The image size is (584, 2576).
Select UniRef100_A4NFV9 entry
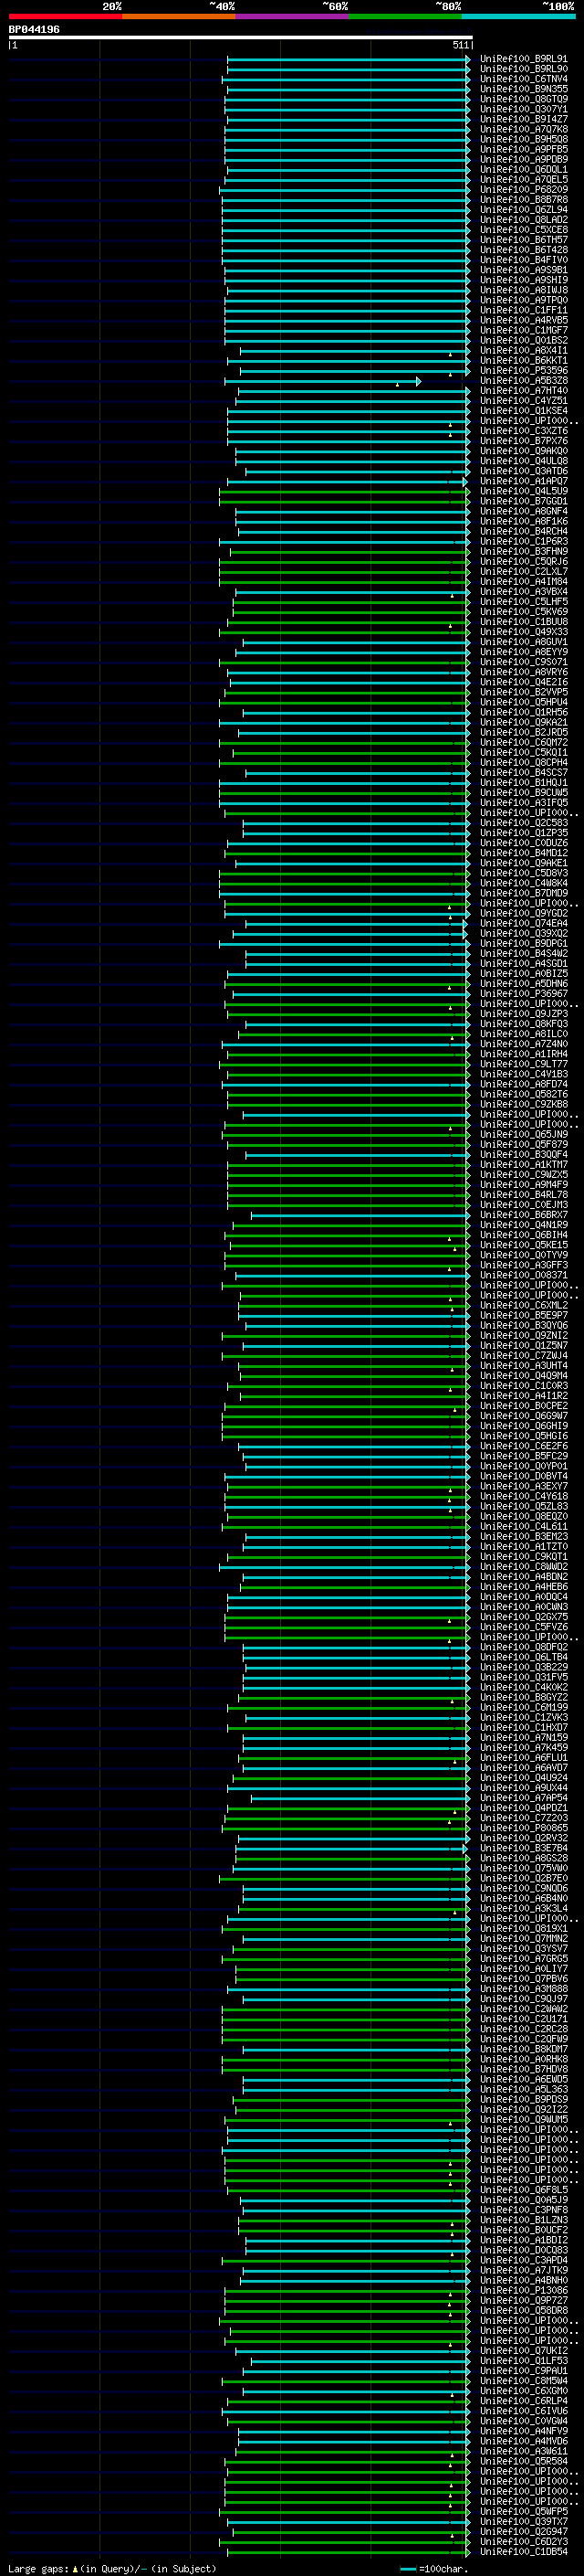pyautogui.click(x=523, y=2431)
